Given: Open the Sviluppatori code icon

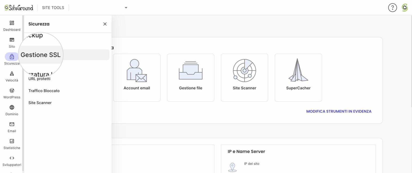Looking at the screenshot, I should (x=12, y=158).
